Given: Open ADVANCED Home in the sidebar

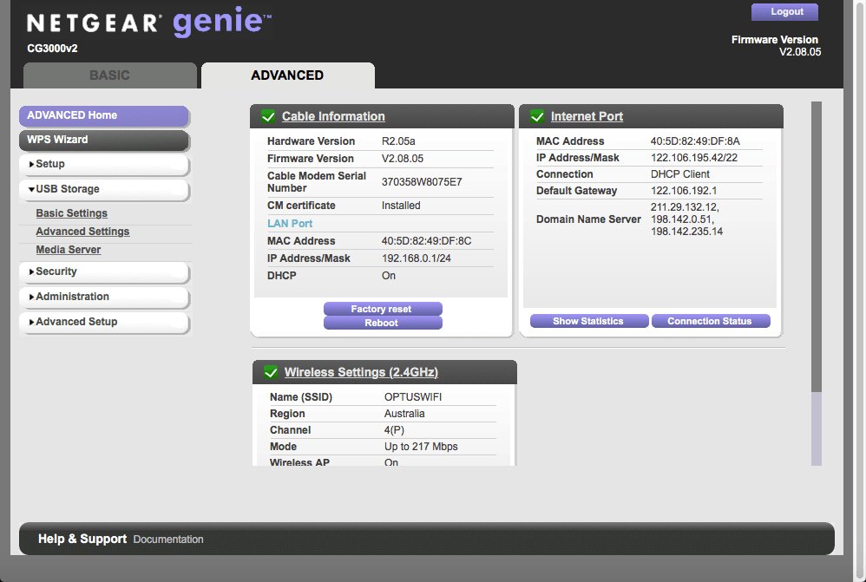Looking at the screenshot, I should pos(104,115).
